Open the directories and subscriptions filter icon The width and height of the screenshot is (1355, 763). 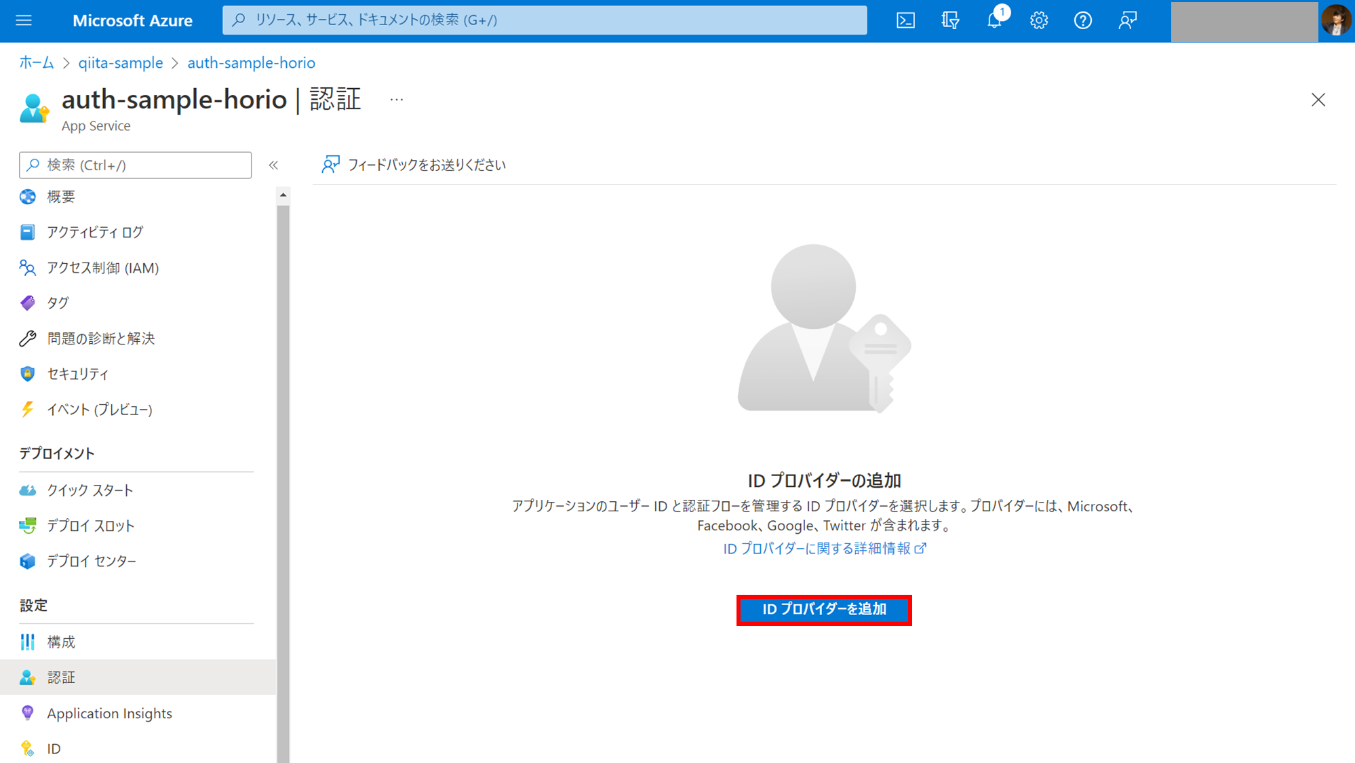[950, 20]
